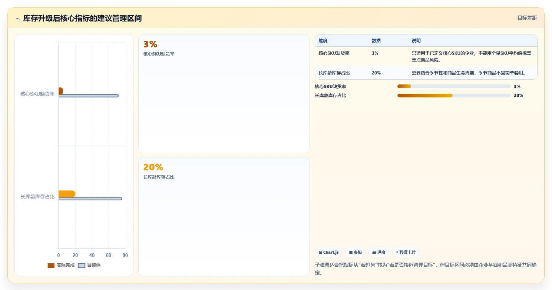Click the title 库存升级后核心指标的建议管理区间
This screenshot has height=290, width=552.
[82, 19]
